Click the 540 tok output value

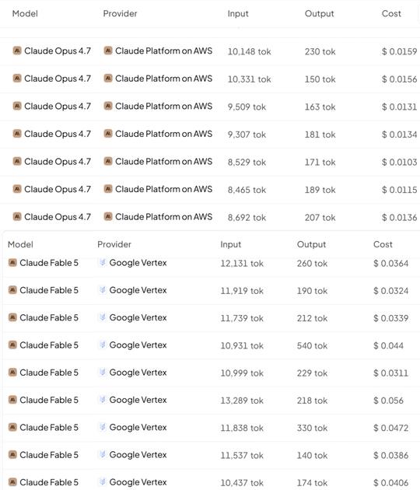[312, 345]
